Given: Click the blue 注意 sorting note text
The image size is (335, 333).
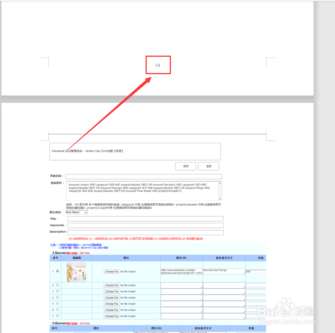Looking at the screenshot, I should pyautogui.click(x=79, y=246).
